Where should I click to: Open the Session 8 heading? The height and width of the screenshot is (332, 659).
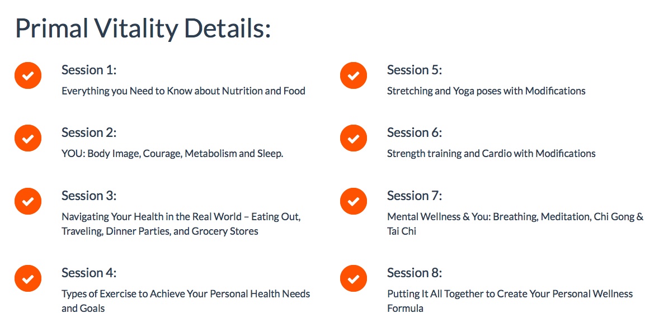(x=415, y=273)
